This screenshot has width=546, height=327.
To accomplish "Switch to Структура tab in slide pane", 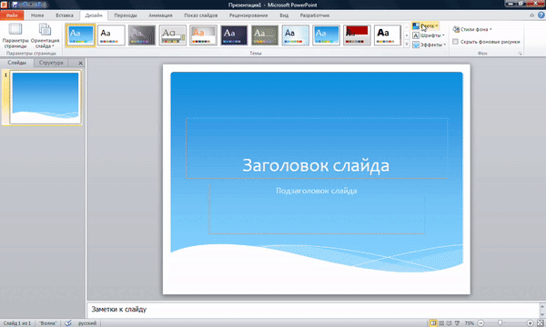I will tap(51, 63).
